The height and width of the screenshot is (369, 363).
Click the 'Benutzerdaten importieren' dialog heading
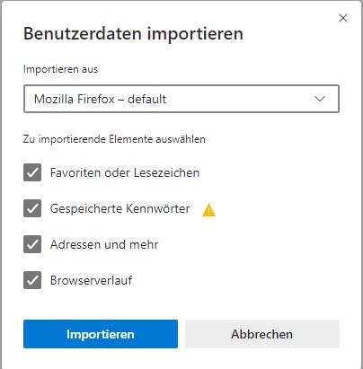[x=133, y=33]
